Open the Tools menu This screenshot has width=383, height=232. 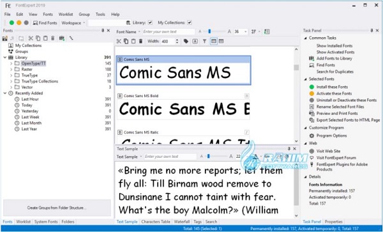tap(100, 15)
